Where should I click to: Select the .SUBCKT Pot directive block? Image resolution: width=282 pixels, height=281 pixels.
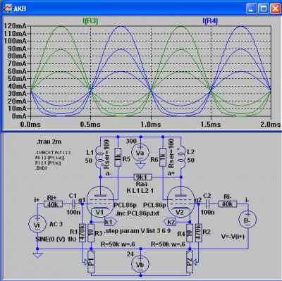coord(52,161)
